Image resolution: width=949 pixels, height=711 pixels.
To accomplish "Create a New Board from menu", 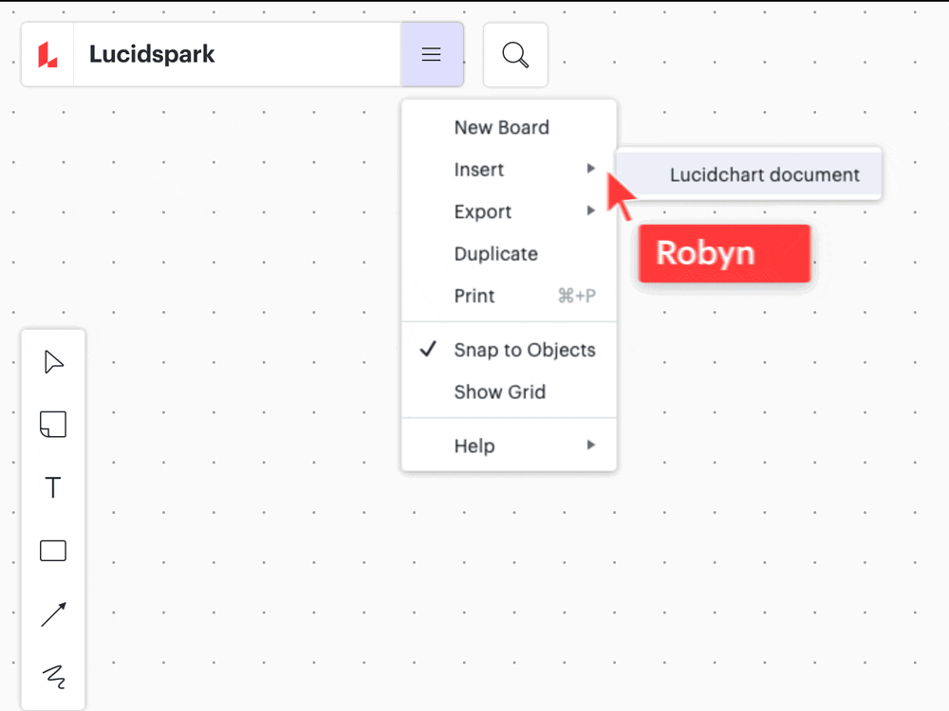I will pos(509,128).
